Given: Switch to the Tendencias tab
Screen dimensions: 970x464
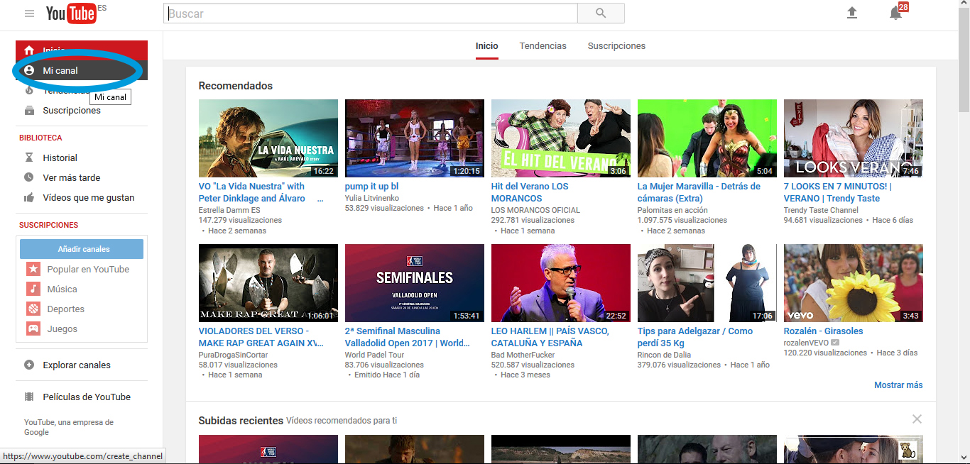Looking at the screenshot, I should (543, 45).
